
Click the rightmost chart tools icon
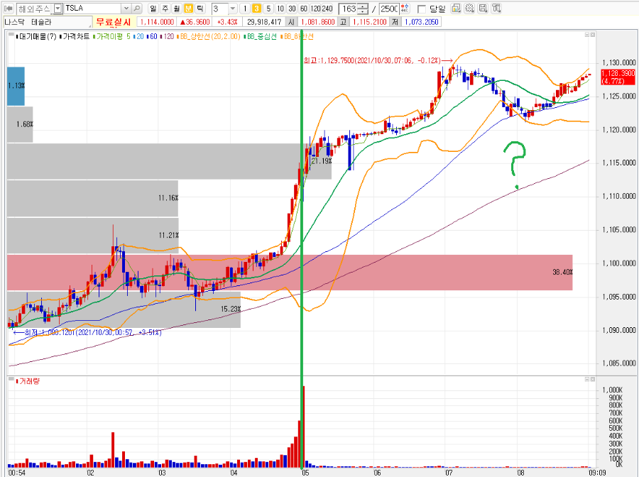click(496, 8)
